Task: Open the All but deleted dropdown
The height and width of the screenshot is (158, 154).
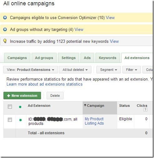Action: click(75, 70)
